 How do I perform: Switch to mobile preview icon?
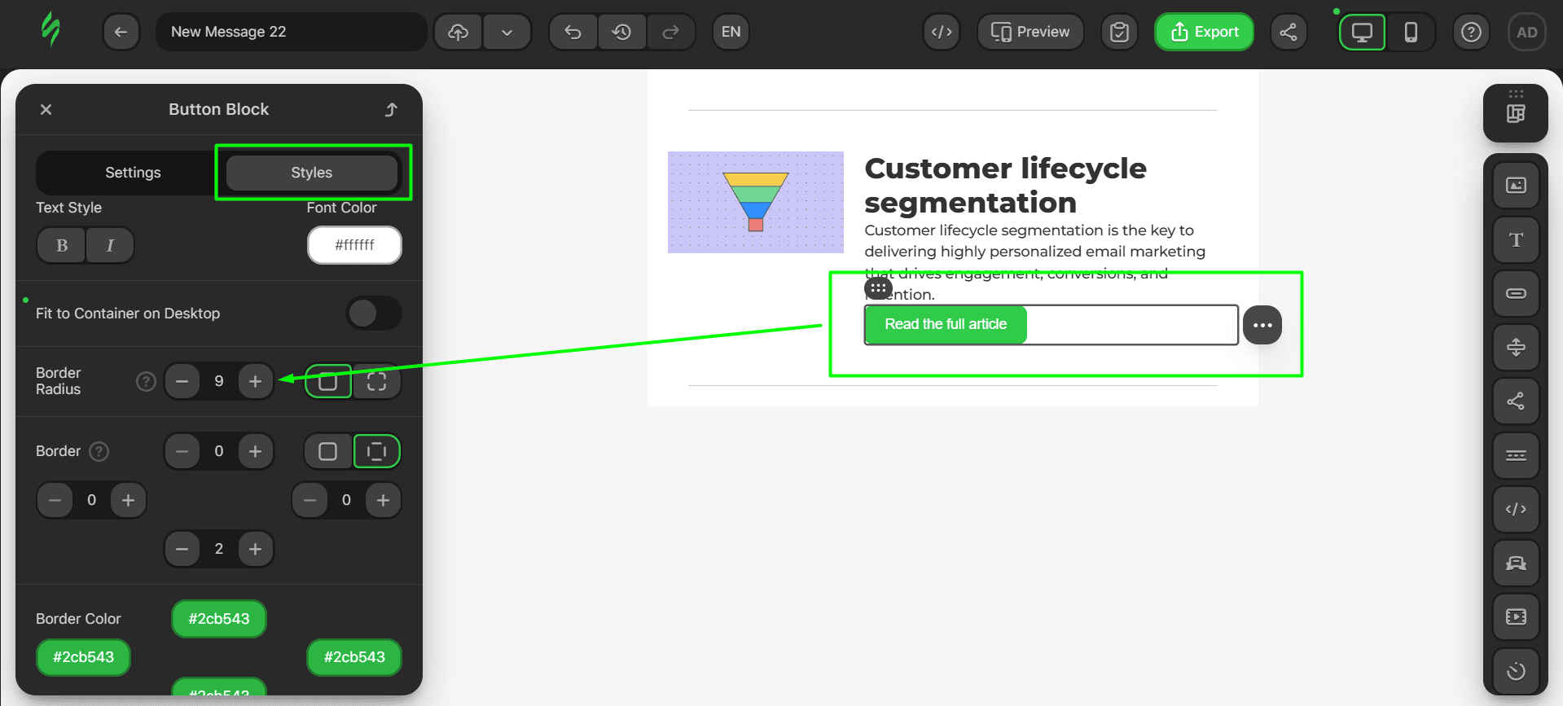[1411, 32]
